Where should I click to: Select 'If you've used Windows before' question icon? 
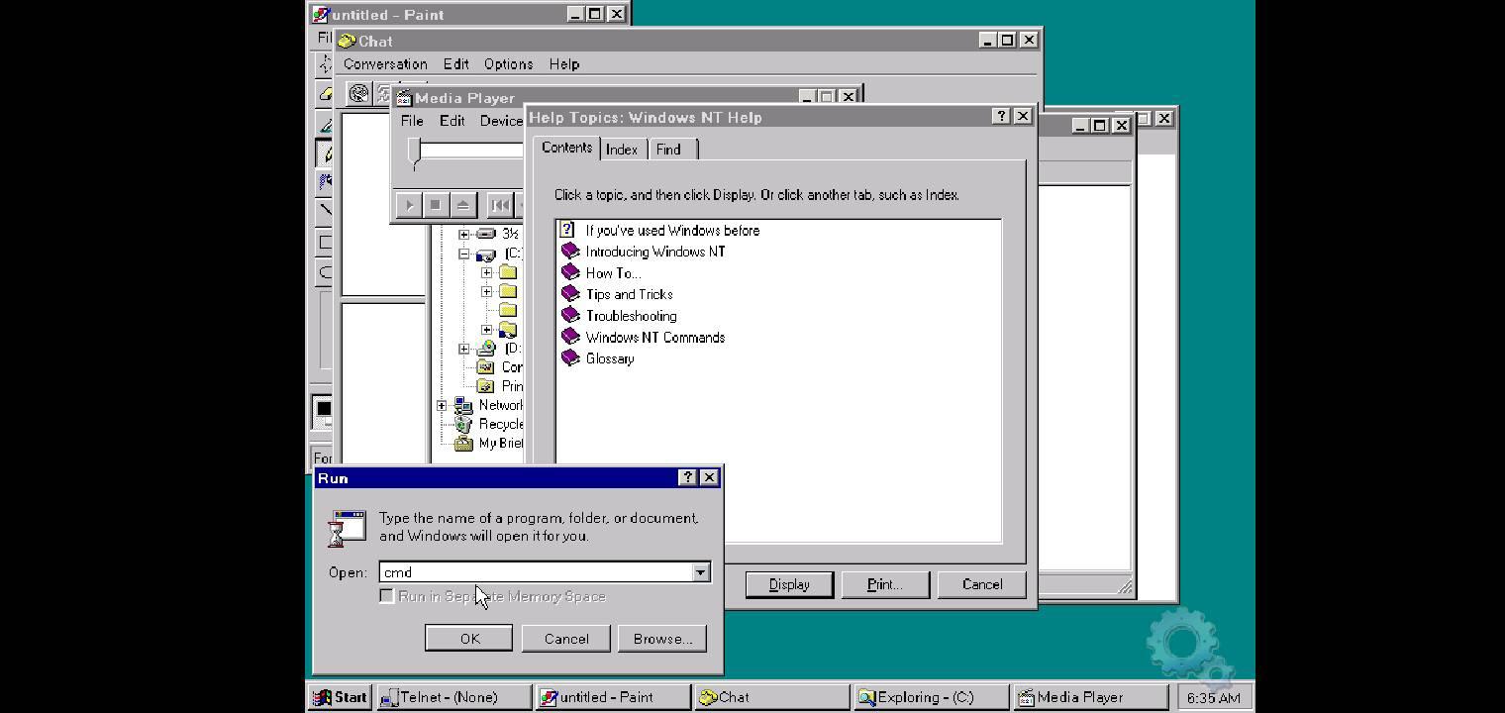tap(567, 230)
